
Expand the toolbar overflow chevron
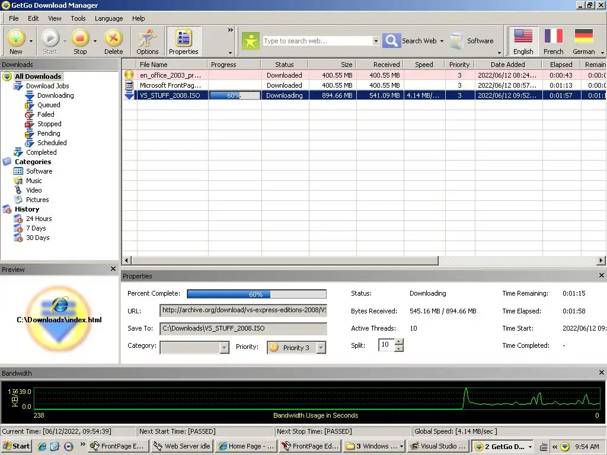click(231, 30)
